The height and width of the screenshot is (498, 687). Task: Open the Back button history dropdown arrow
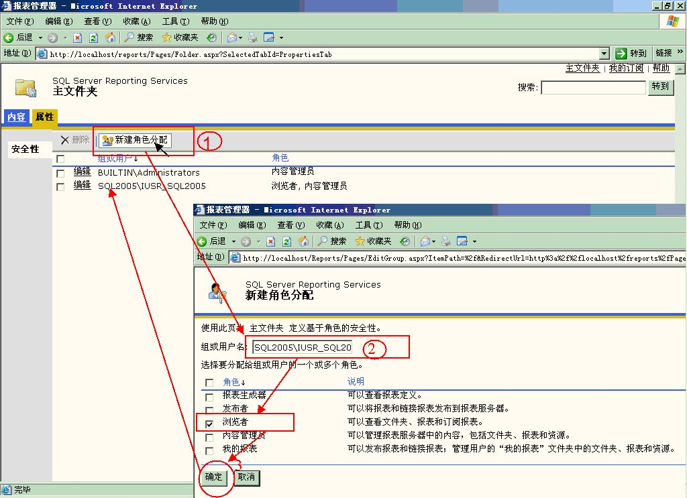pos(40,38)
